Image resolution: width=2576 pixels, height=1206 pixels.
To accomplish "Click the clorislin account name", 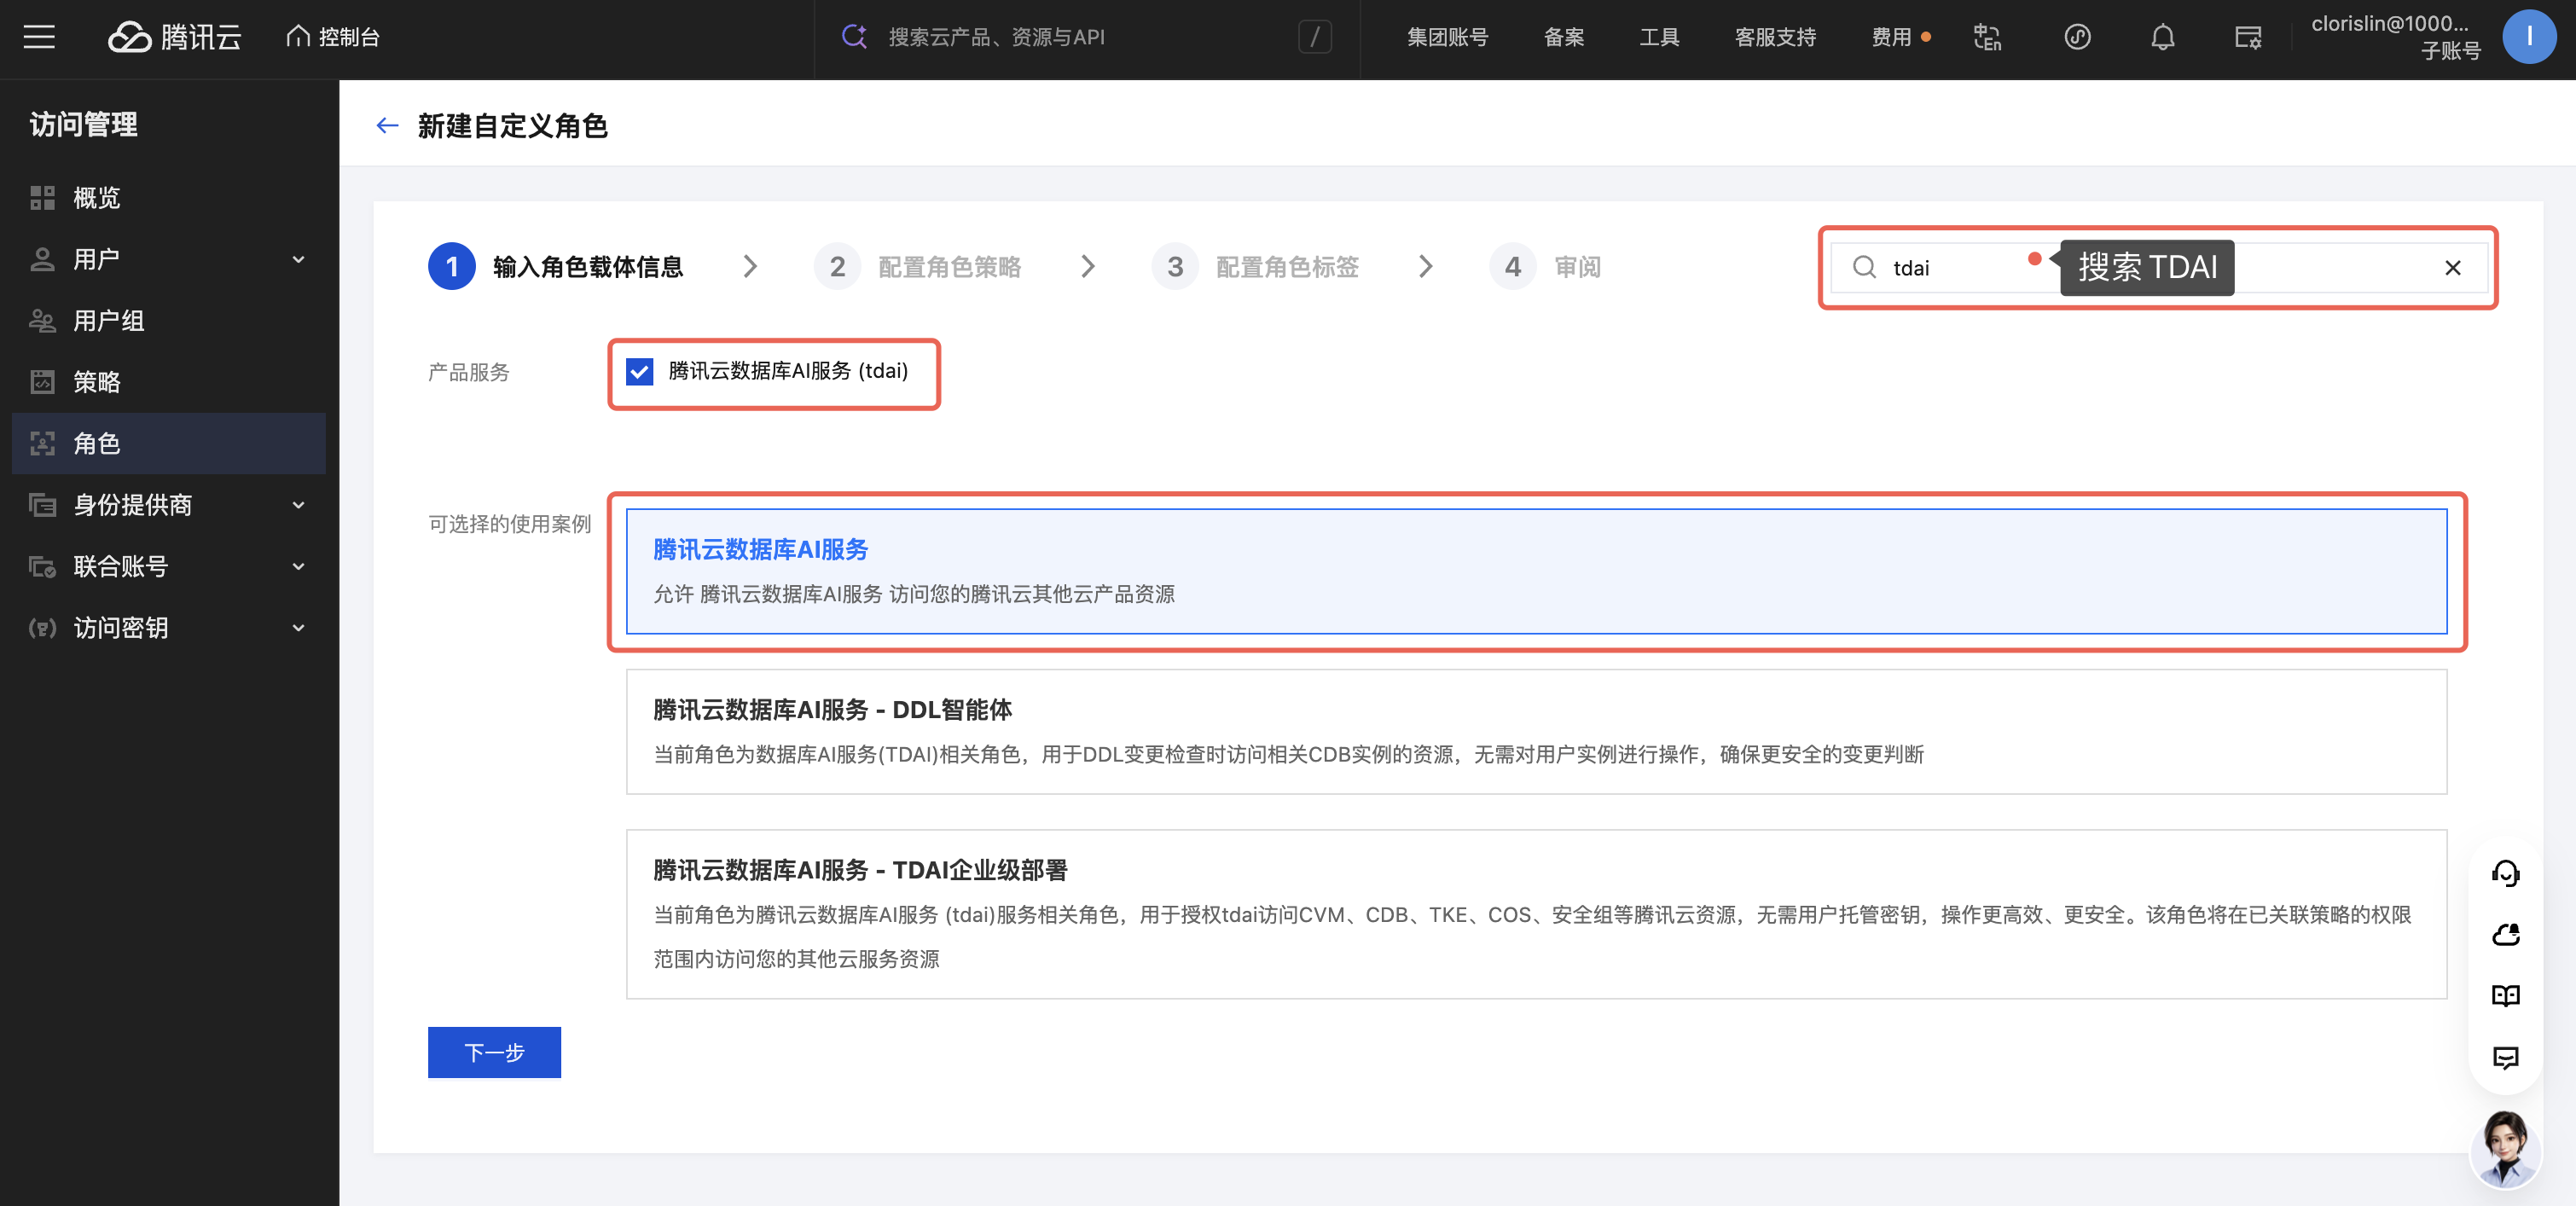I will tap(2389, 23).
